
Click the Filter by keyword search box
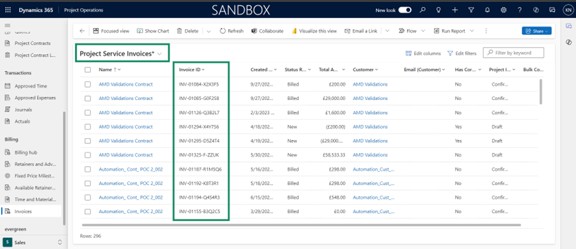pos(513,53)
